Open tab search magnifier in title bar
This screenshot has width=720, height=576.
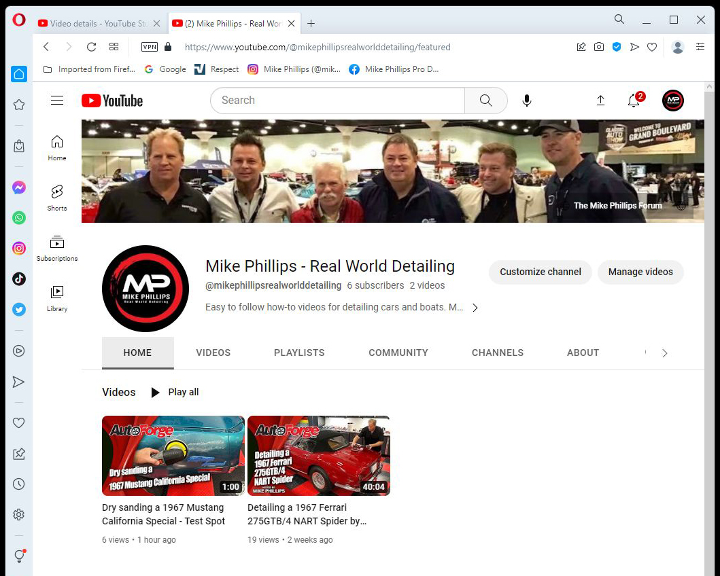[x=619, y=19]
